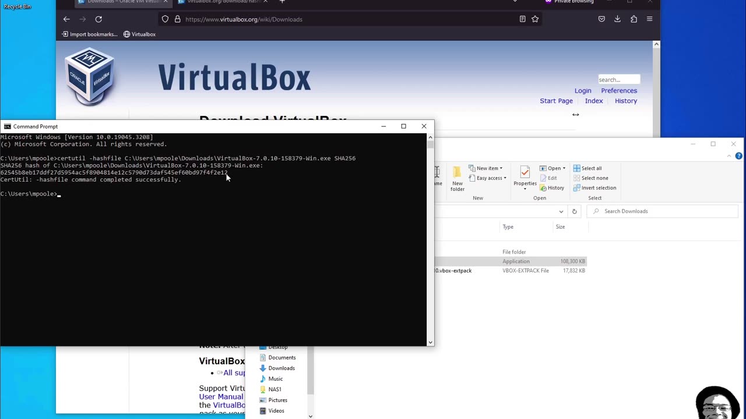This screenshot has width=746, height=419.
Task: Select Documents in Explorer navigation pane
Action: coord(282,357)
